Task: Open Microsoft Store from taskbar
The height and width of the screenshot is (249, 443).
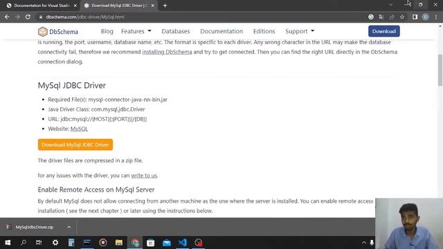Action: (x=151, y=243)
